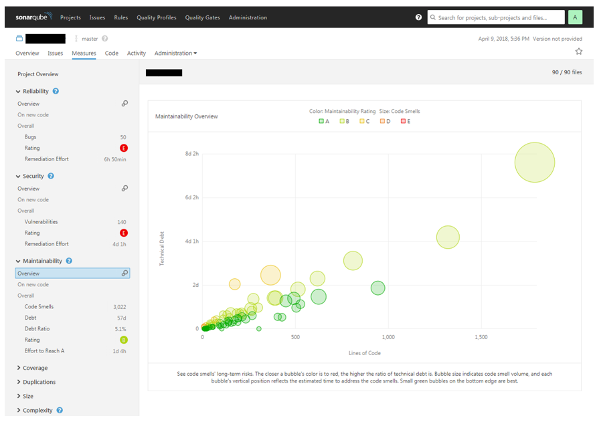Click the help question mark icon in top bar
The width and height of the screenshot is (599, 422).
coord(419,17)
